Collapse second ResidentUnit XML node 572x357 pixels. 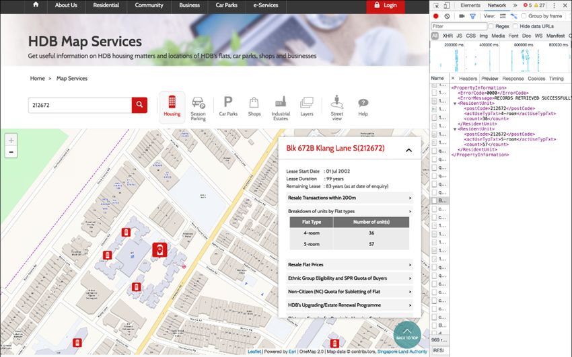[x=455, y=129]
